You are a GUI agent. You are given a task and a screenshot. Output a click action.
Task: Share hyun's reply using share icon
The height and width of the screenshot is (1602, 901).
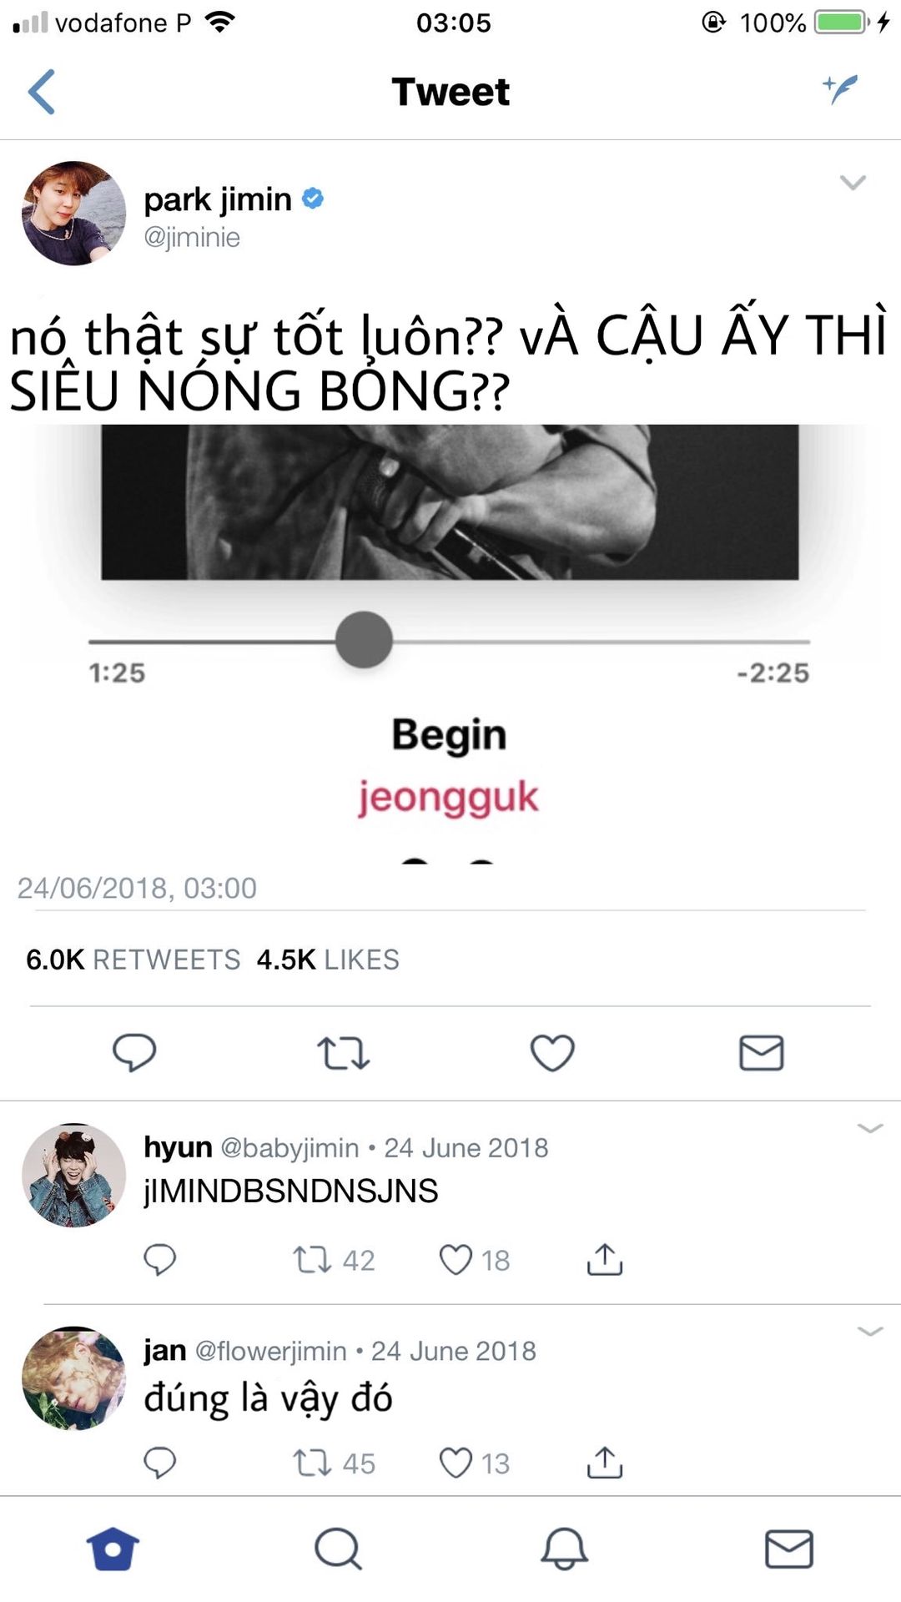point(605,1260)
